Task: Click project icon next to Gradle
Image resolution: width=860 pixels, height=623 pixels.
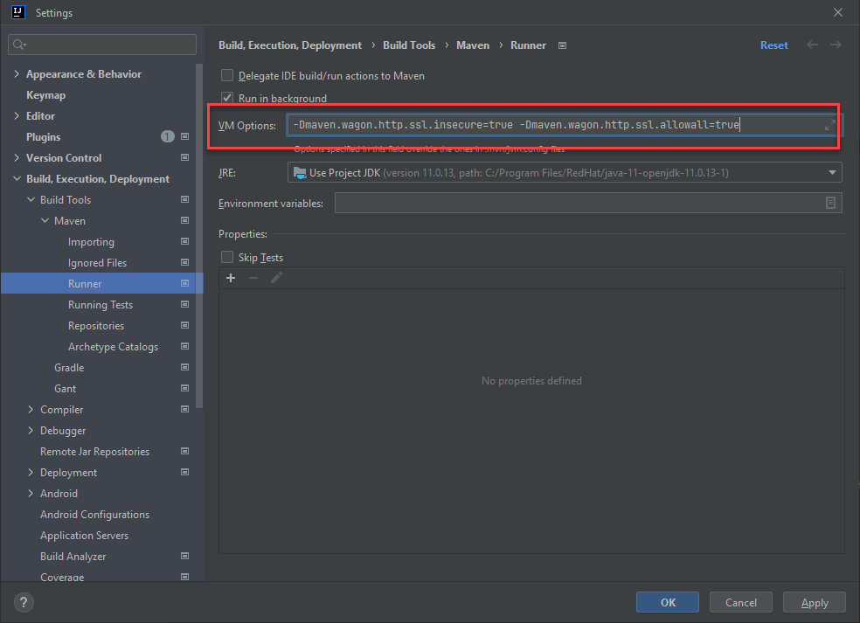Action: (184, 367)
